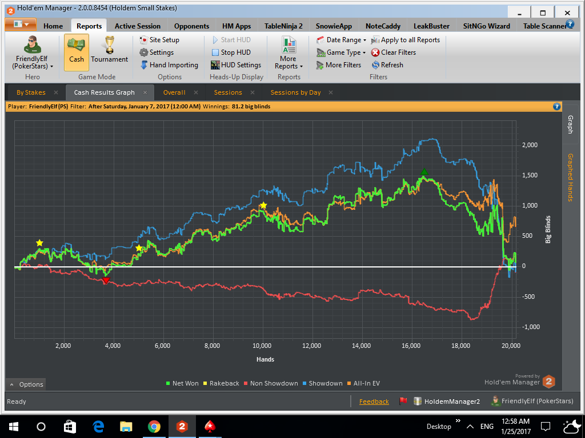Viewport: 585px width, 438px height.
Task: Switch to Sessions by Day tab
Action: click(295, 92)
